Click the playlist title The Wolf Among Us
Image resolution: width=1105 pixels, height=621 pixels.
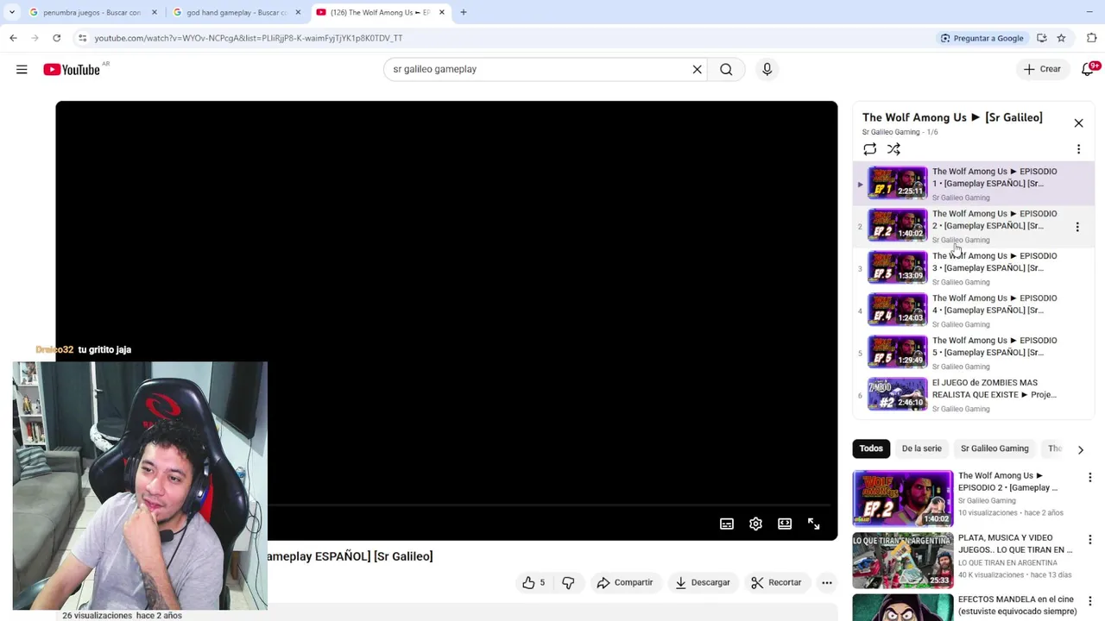[x=952, y=117]
